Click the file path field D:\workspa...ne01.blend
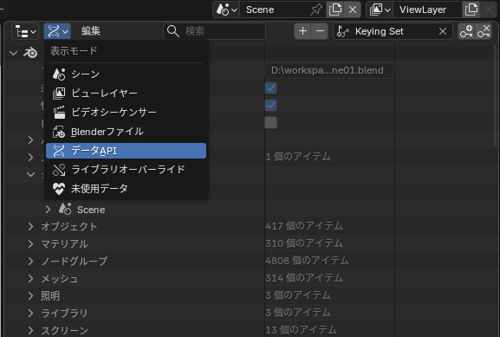This screenshot has width=500, height=337. coord(329,70)
